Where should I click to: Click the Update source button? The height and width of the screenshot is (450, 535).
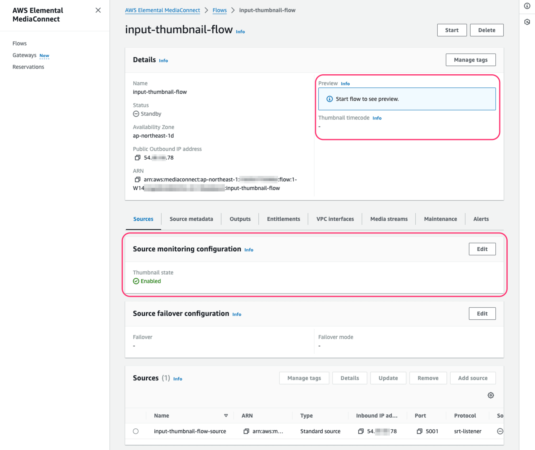388,378
